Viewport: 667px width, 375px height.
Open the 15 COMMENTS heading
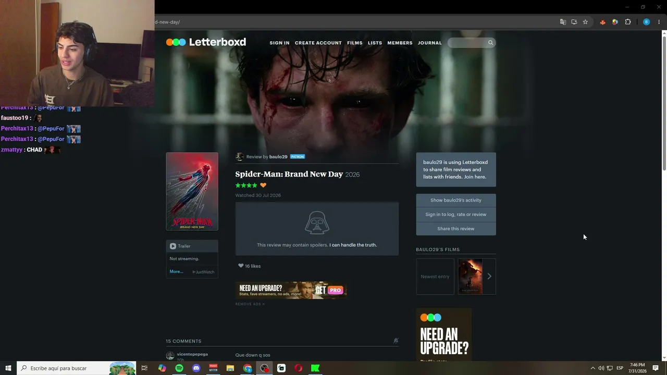point(183,341)
